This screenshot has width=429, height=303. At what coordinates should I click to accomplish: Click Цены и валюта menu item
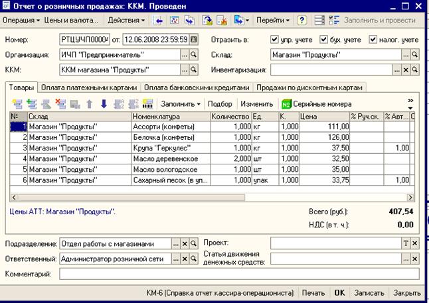click(71, 20)
